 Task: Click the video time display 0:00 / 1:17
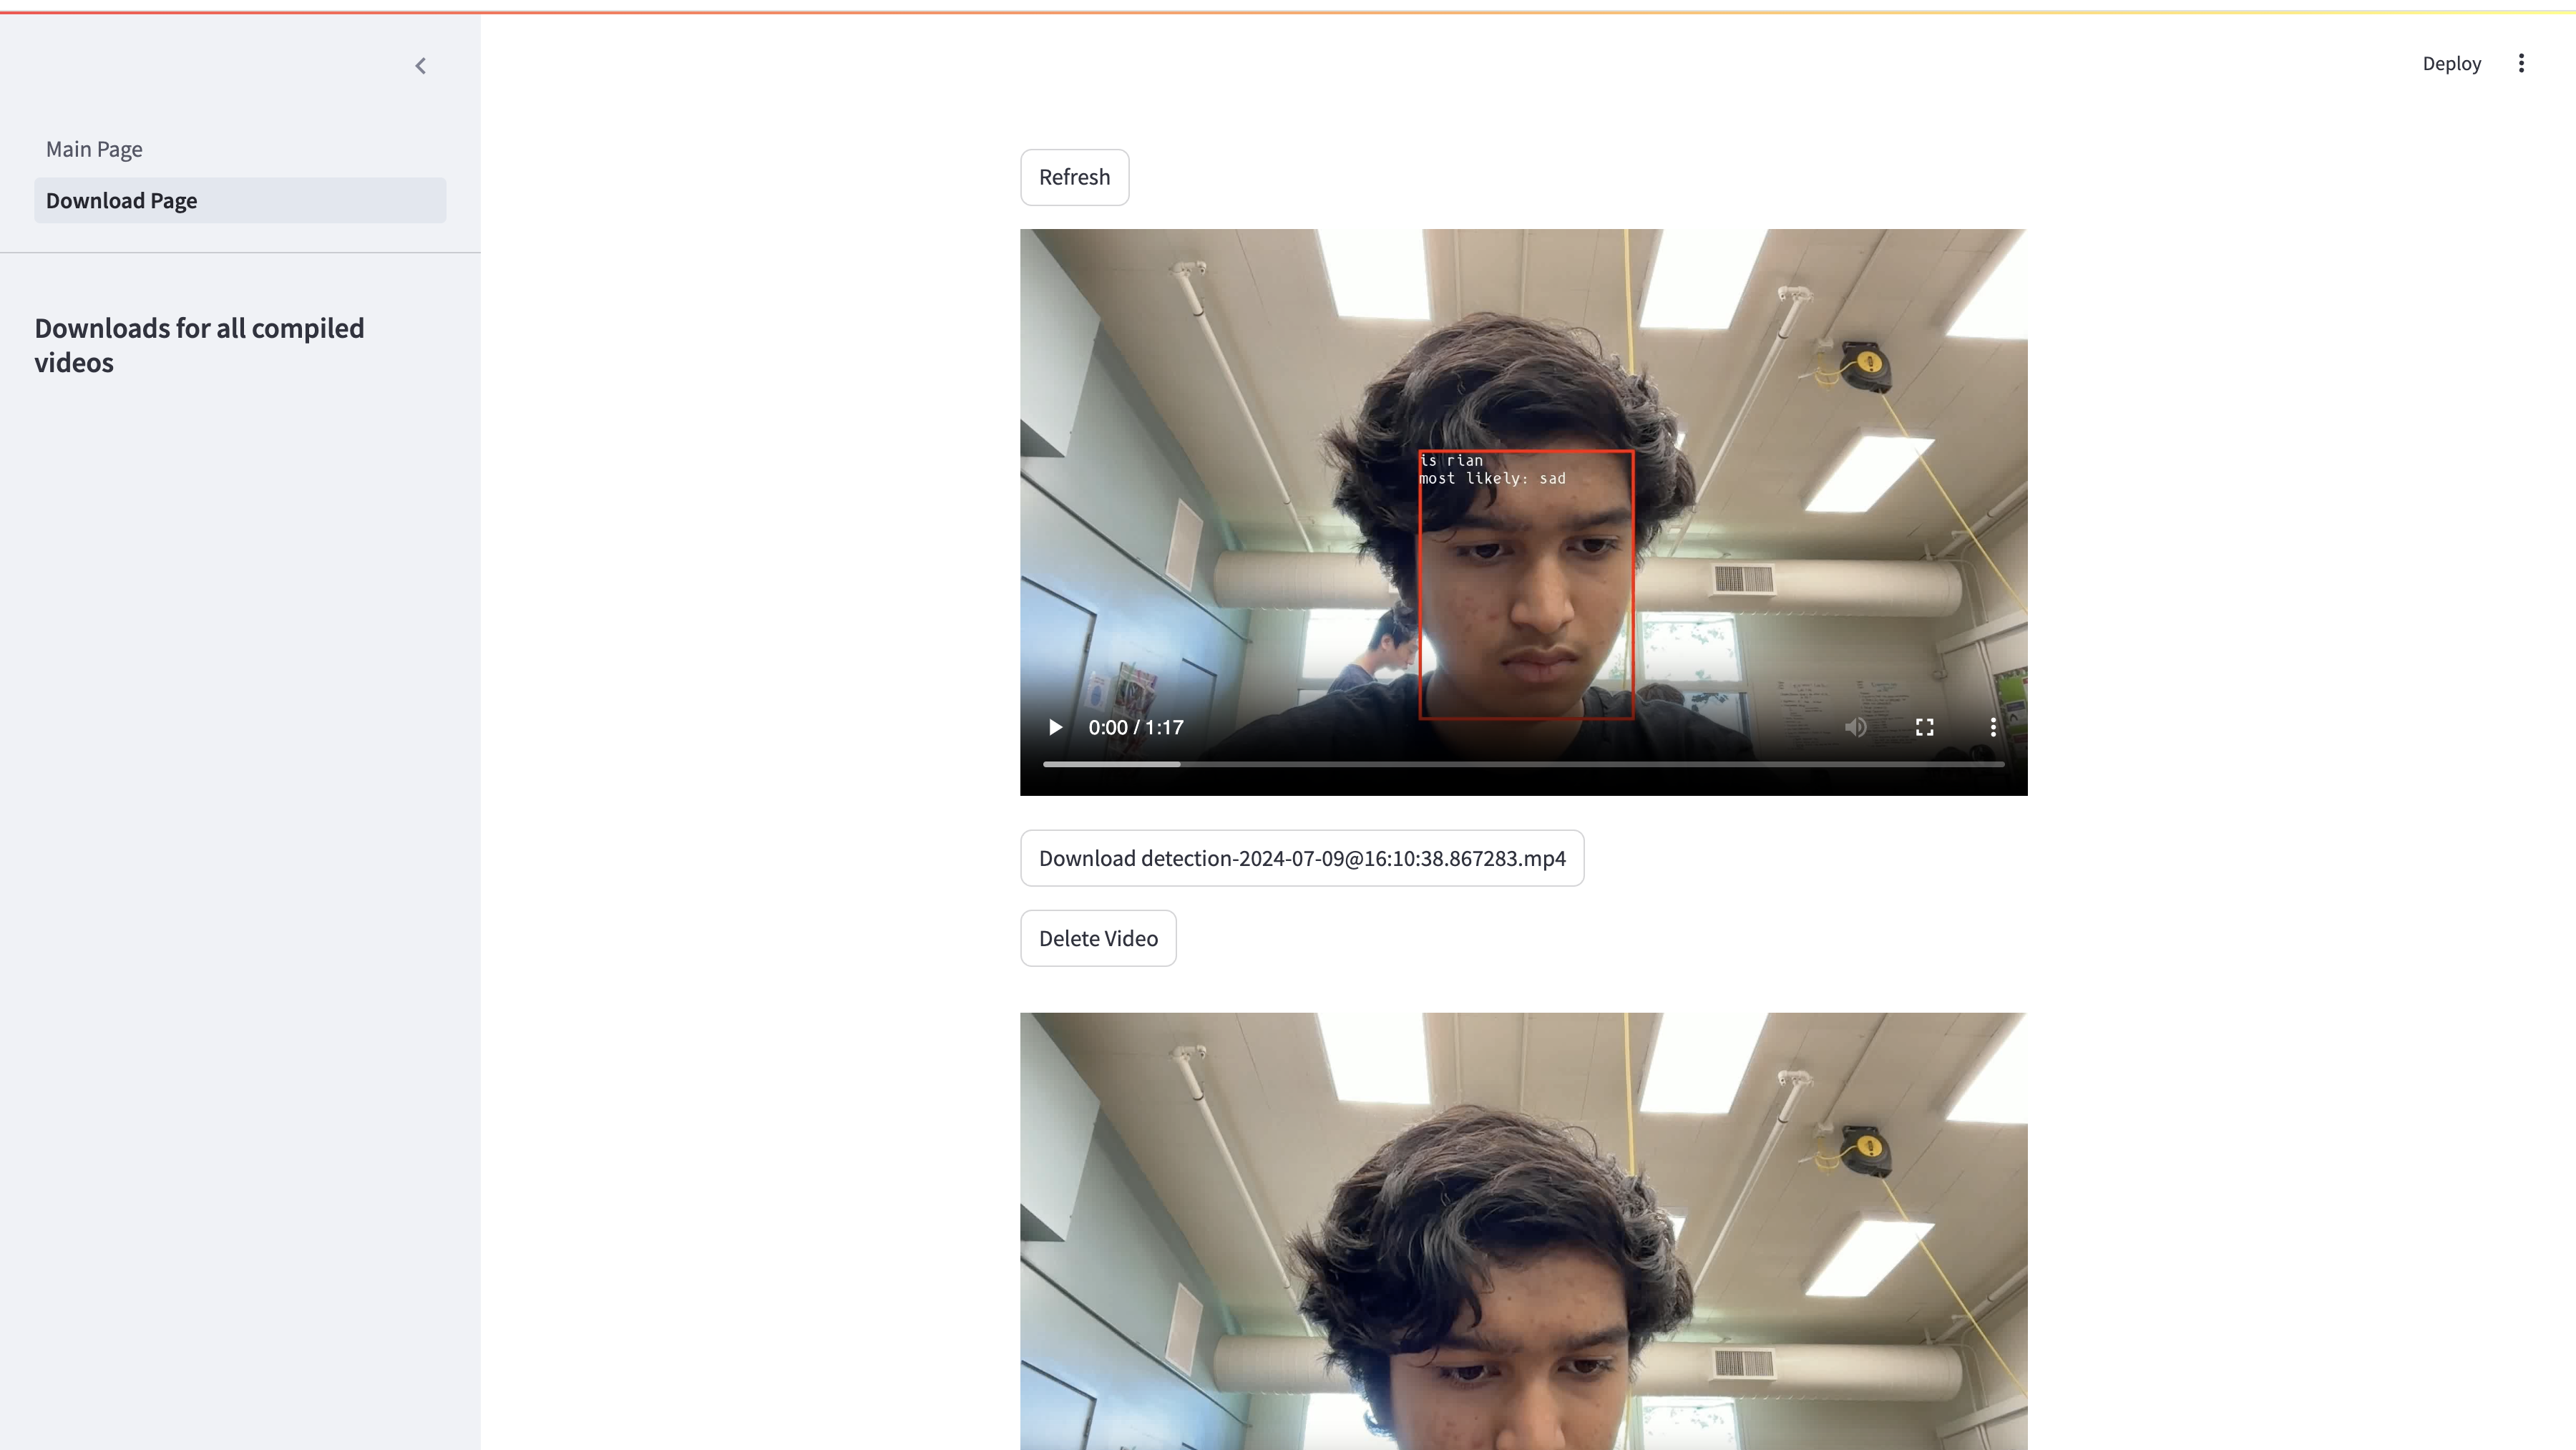pyautogui.click(x=1135, y=728)
